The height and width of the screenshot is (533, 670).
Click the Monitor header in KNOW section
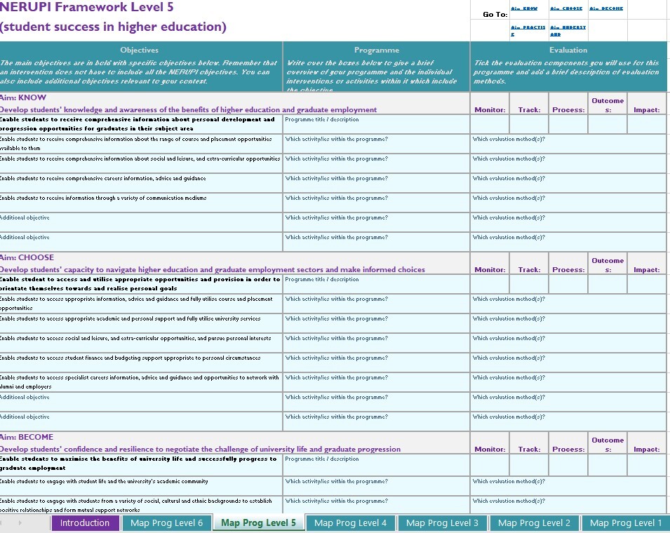[x=490, y=109]
